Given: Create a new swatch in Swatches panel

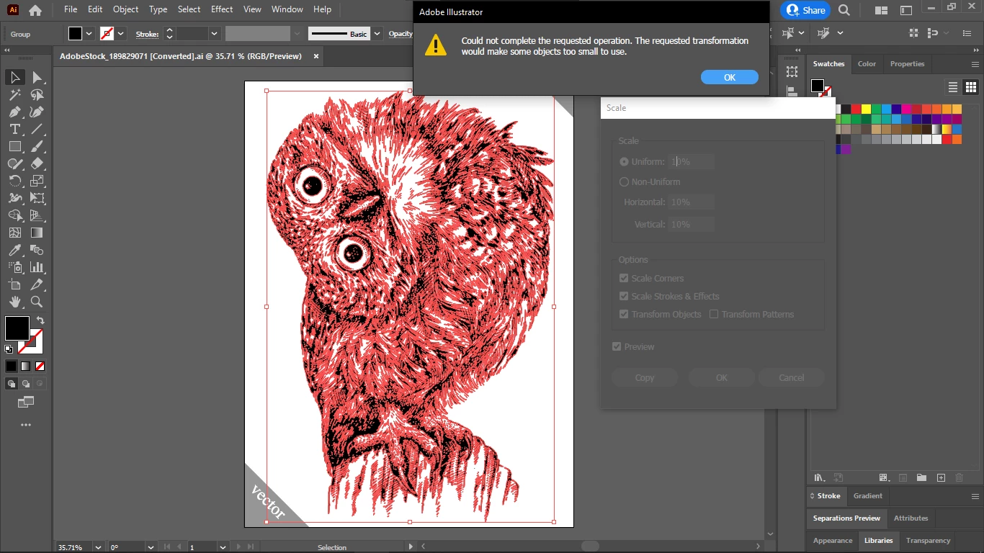Looking at the screenshot, I should click(x=941, y=477).
